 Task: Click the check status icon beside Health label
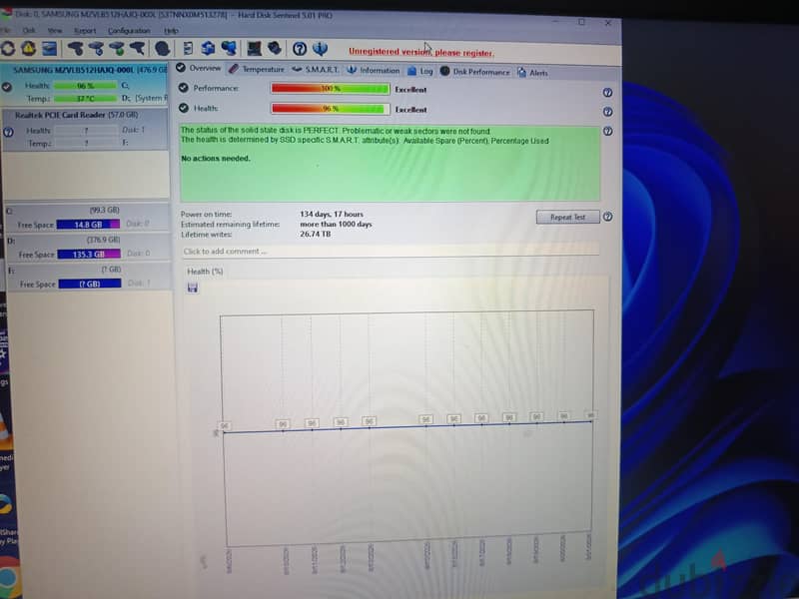click(184, 108)
